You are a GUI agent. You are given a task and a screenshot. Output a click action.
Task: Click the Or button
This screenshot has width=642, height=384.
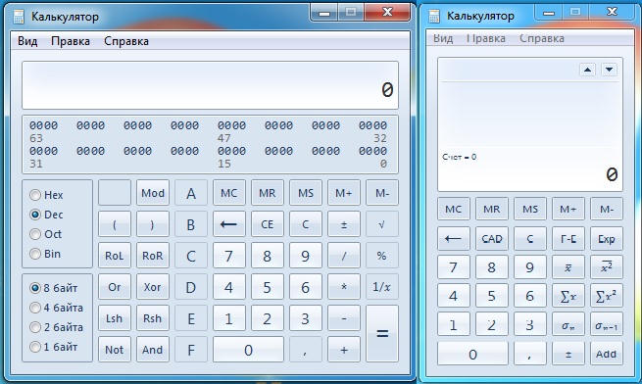tap(115, 287)
